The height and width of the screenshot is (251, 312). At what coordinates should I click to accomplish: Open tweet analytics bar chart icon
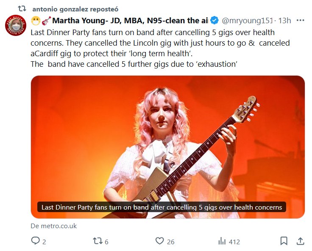222,241
